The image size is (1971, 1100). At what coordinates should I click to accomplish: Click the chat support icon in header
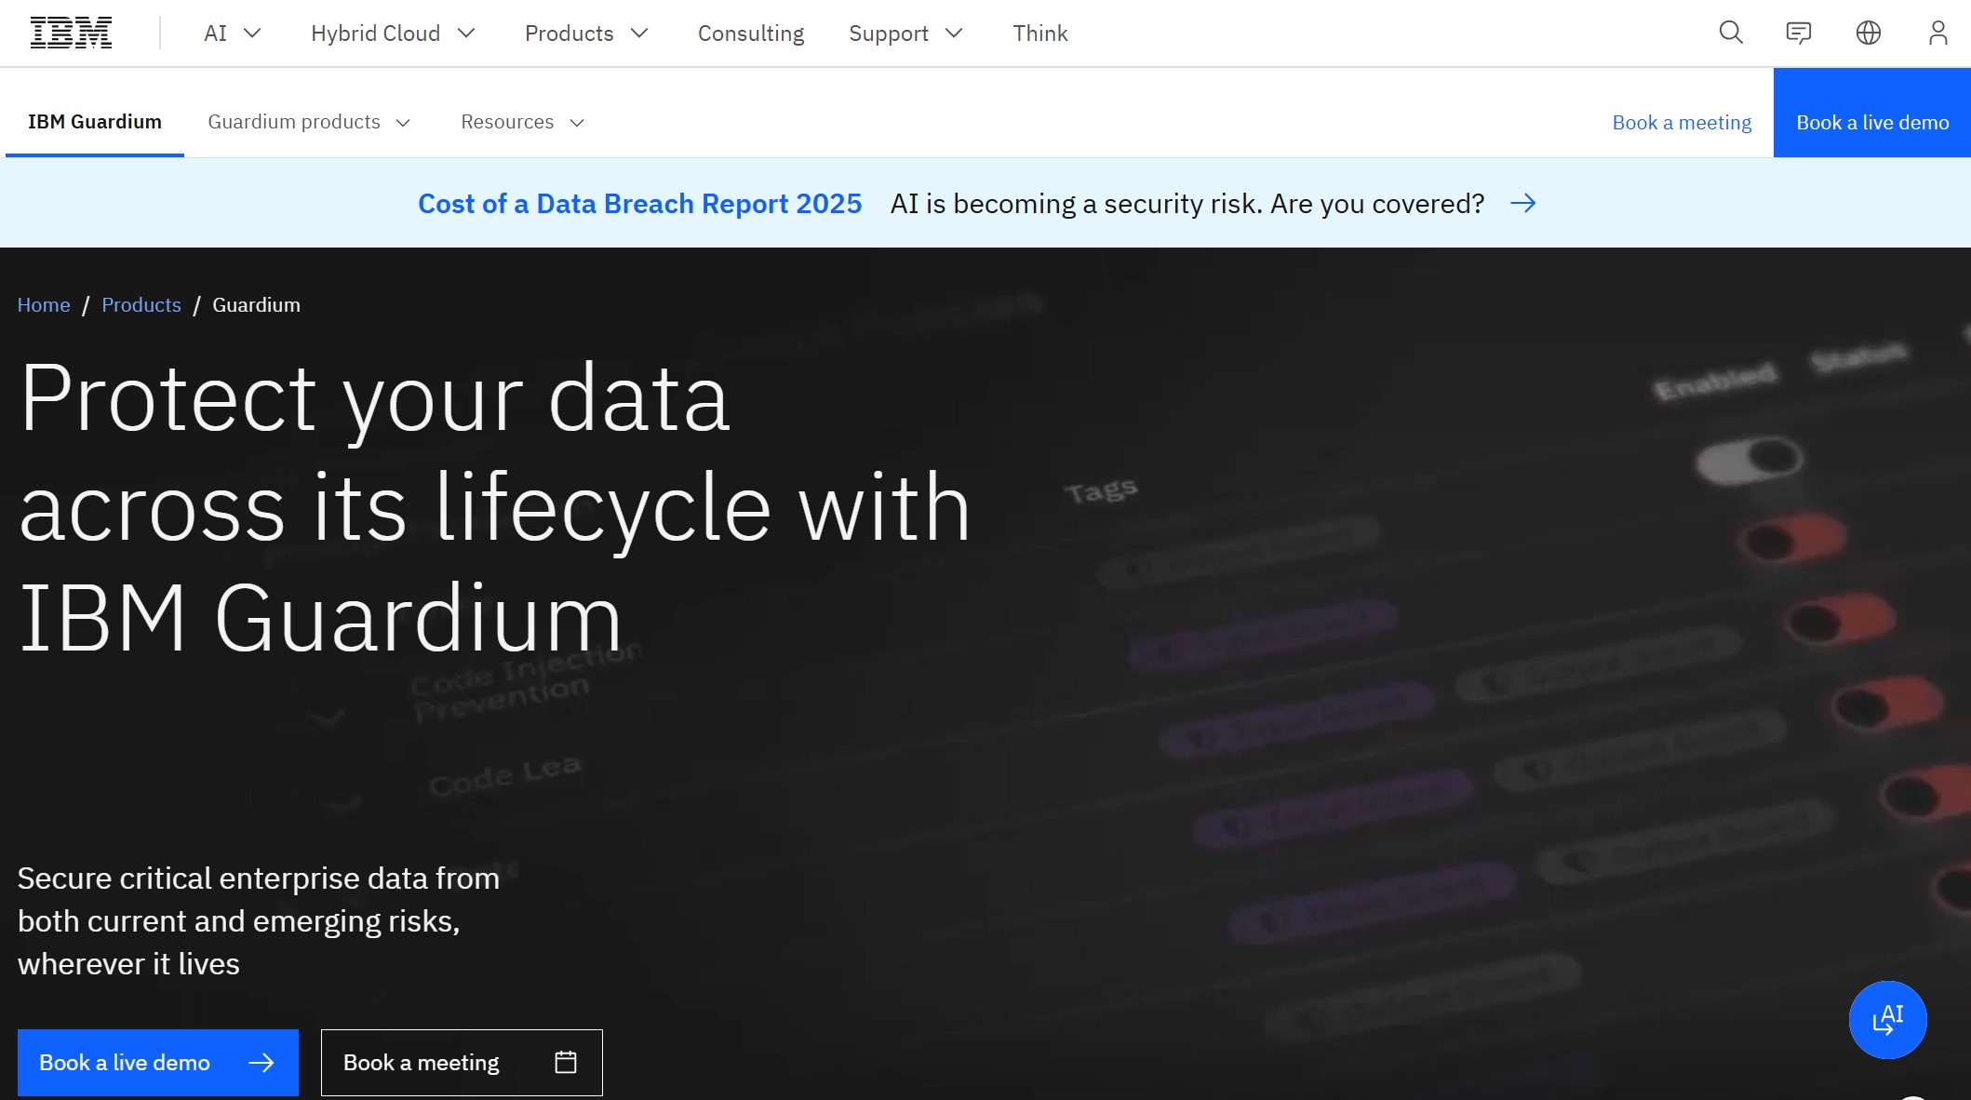1798,33
